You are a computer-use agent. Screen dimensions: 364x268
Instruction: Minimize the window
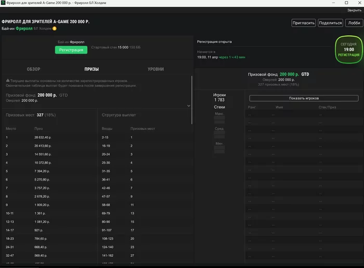tap(333, 3)
